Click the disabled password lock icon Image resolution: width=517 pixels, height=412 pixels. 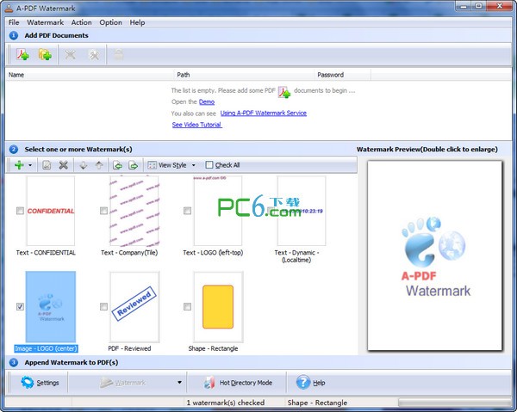click(x=119, y=54)
